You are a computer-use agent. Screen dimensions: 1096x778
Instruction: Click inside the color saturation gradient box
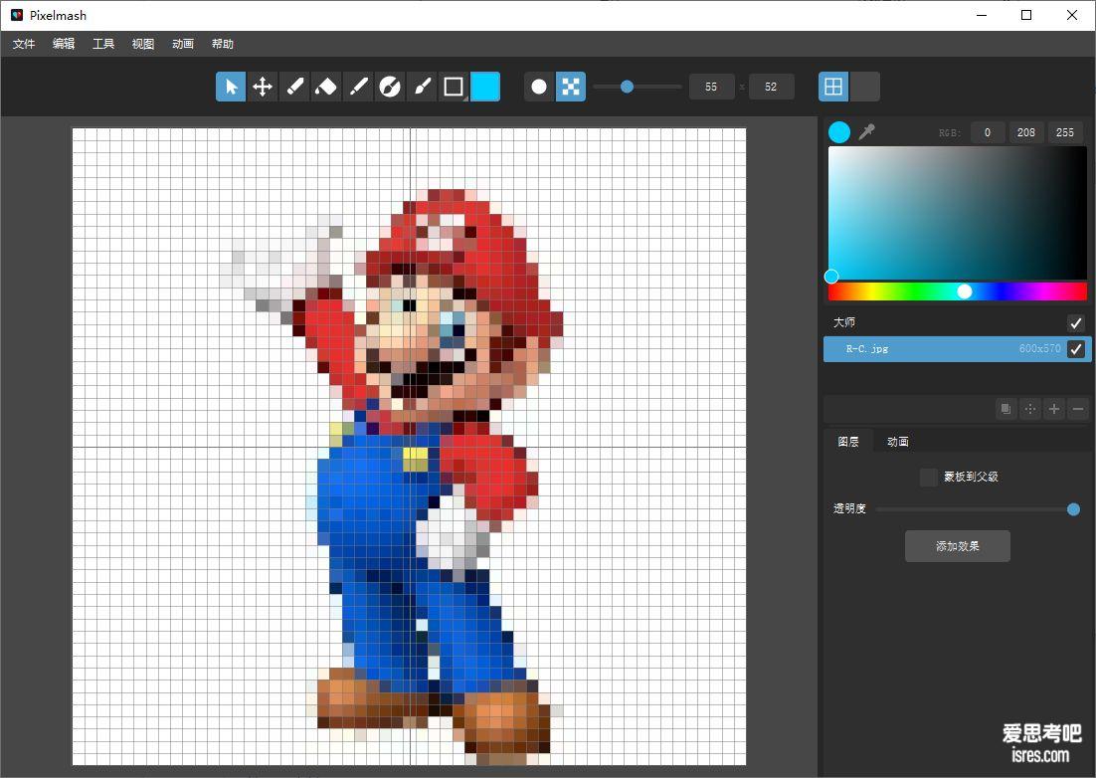tap(958, 213)
